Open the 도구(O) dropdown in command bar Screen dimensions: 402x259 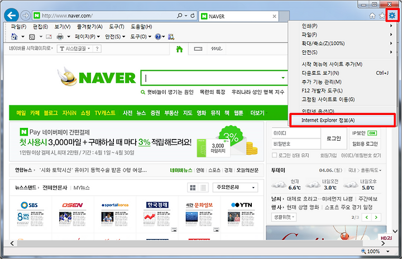click(x=141, y=37)
